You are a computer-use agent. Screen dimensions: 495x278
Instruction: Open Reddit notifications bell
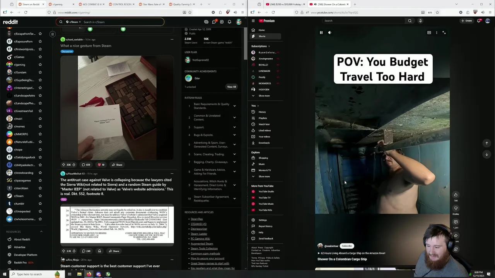pos(229,22)
